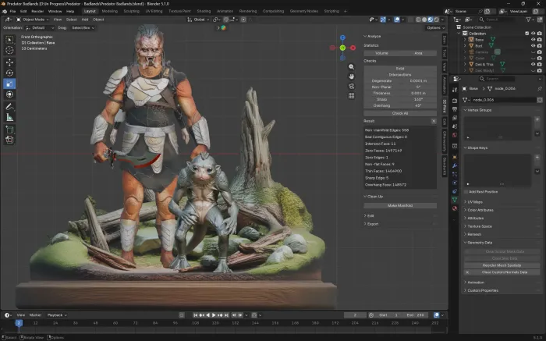Toggle viewport overlays button

click(x=397, y=20)
